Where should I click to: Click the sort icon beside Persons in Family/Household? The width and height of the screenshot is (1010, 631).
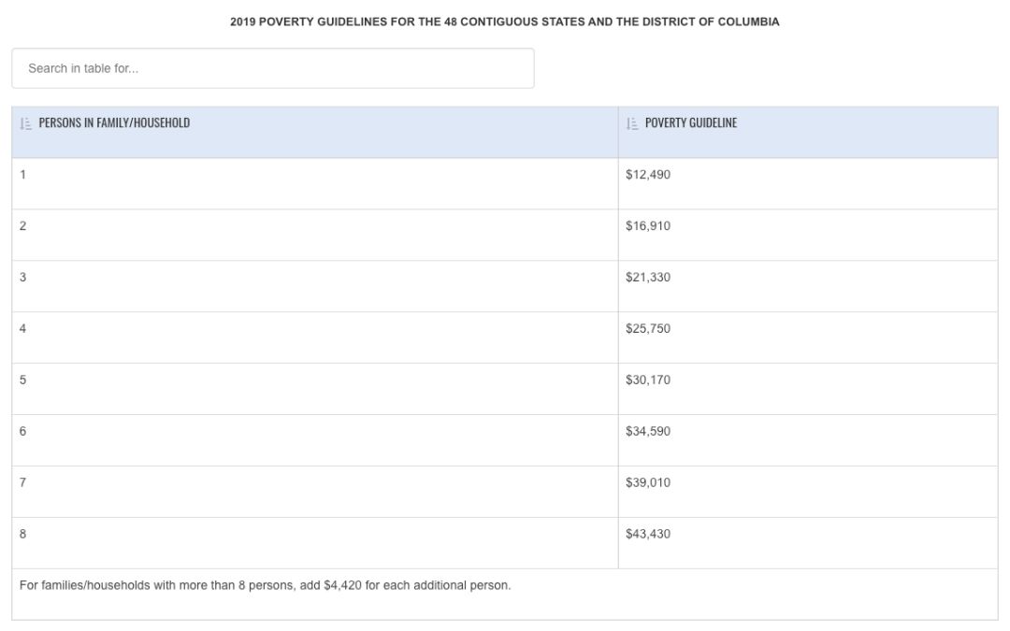pos(25,123)
